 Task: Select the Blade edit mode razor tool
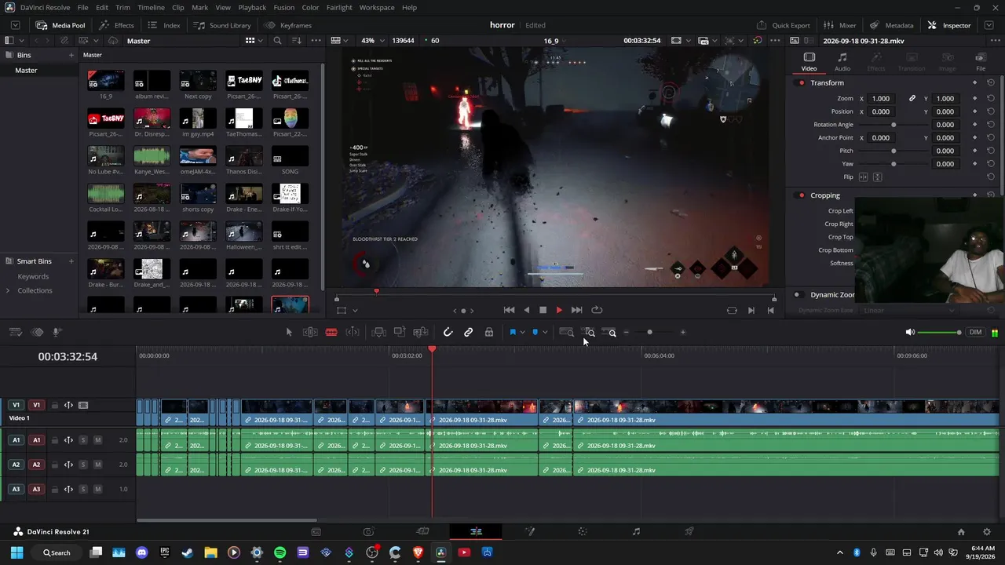tap(331, 332)
